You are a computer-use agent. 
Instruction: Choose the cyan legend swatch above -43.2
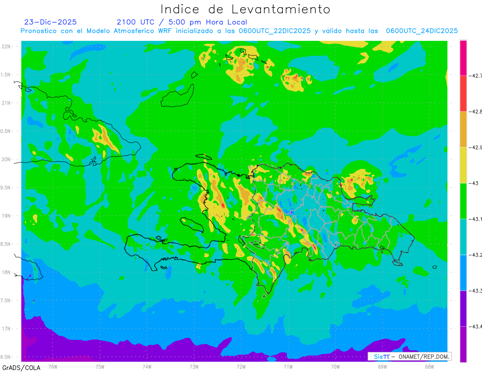(463, 237)
